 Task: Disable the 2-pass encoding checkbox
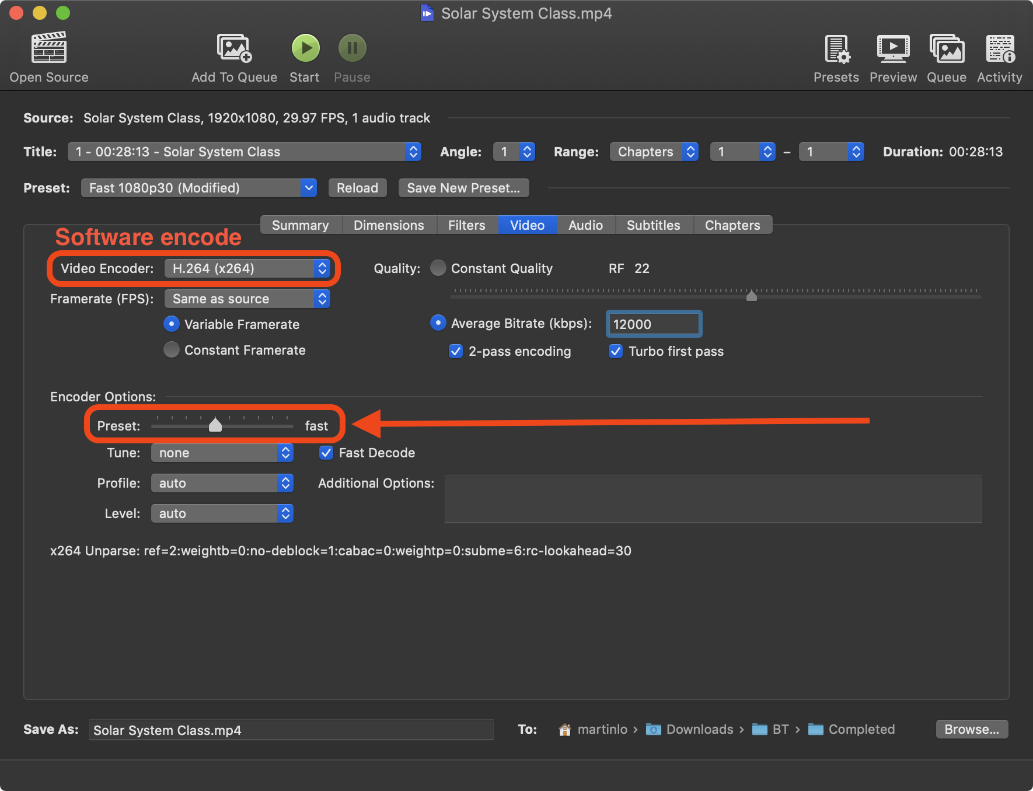click(x=456, y=351)
